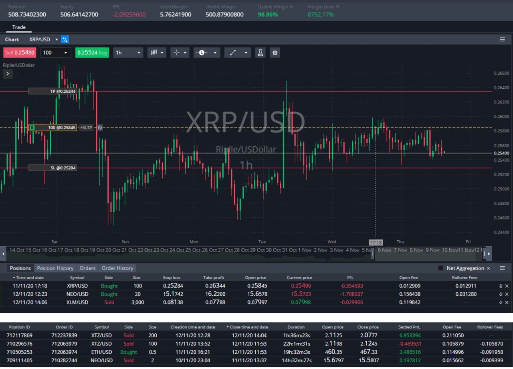Open the 1h timeframe dropdown
This screenshot has height=369, width=513.
point(128,53)
